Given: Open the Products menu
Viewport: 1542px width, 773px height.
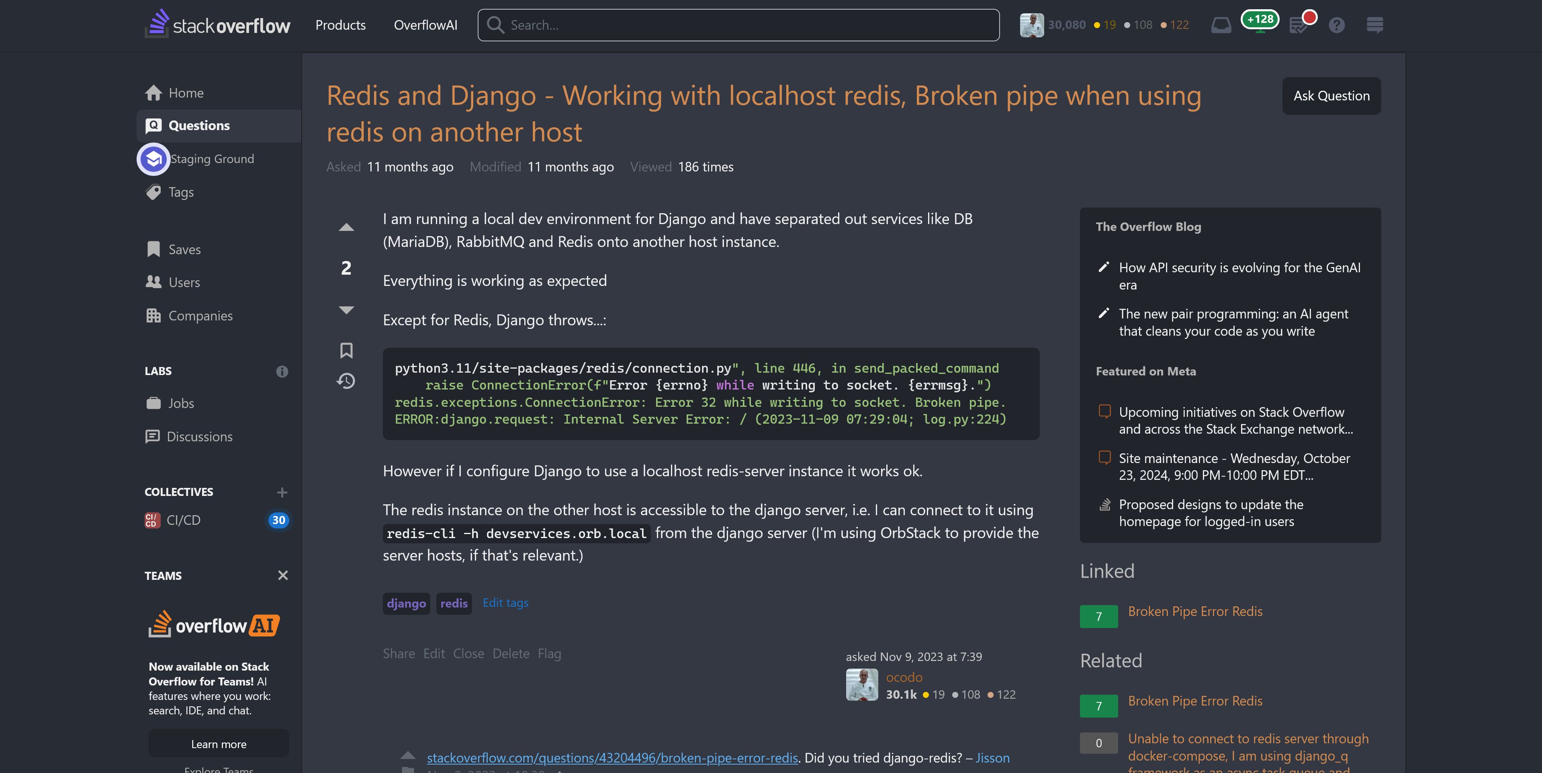Looking at the screenshot, I should (x=340, y=25).
